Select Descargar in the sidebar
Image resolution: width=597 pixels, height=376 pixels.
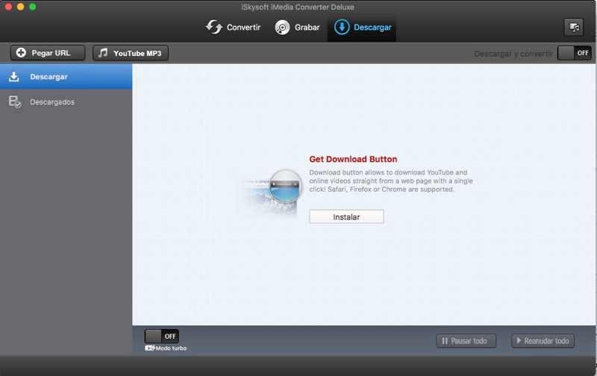point(66,77)
